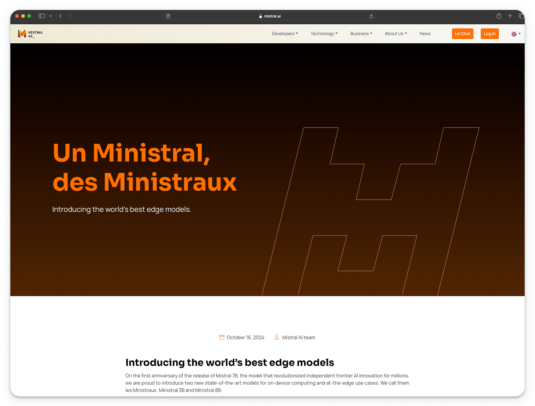Click the article heading about best edge models

tap(230, 363)
